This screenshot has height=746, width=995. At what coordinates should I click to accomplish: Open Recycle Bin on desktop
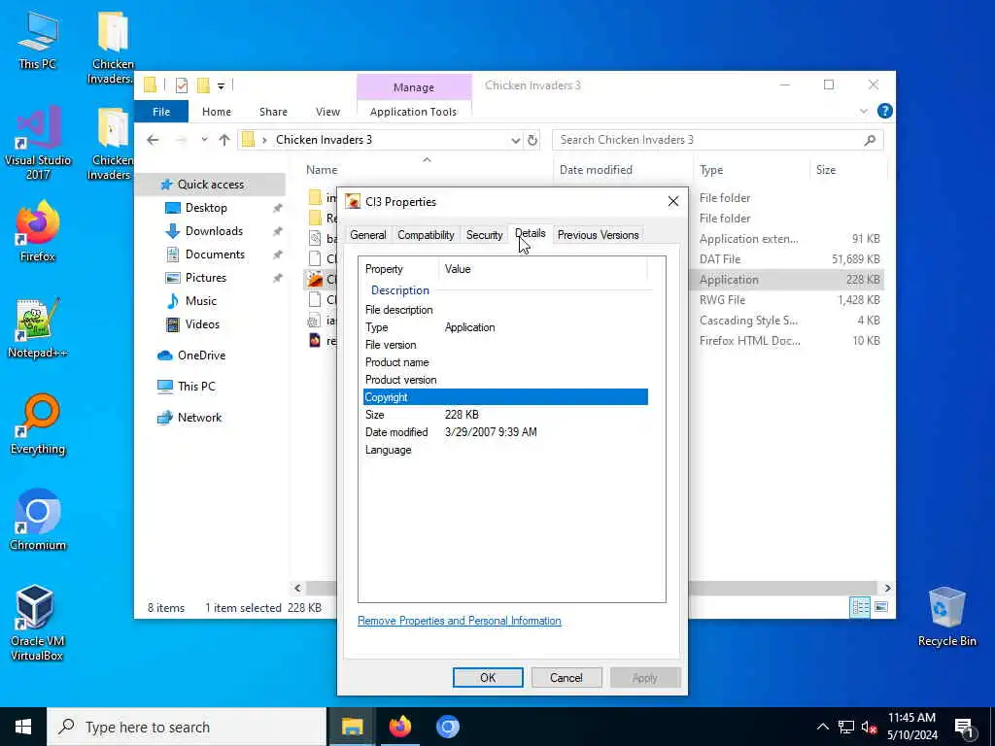[x=946, y=617]
